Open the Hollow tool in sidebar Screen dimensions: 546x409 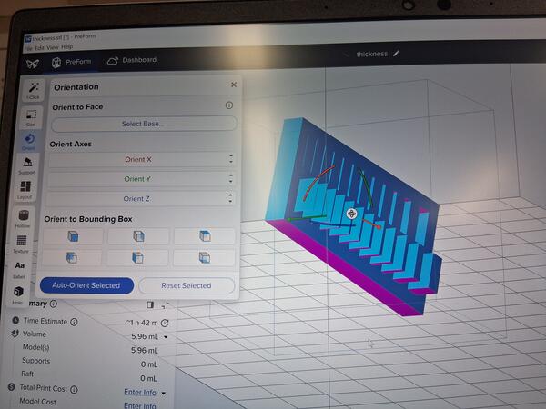23,219
